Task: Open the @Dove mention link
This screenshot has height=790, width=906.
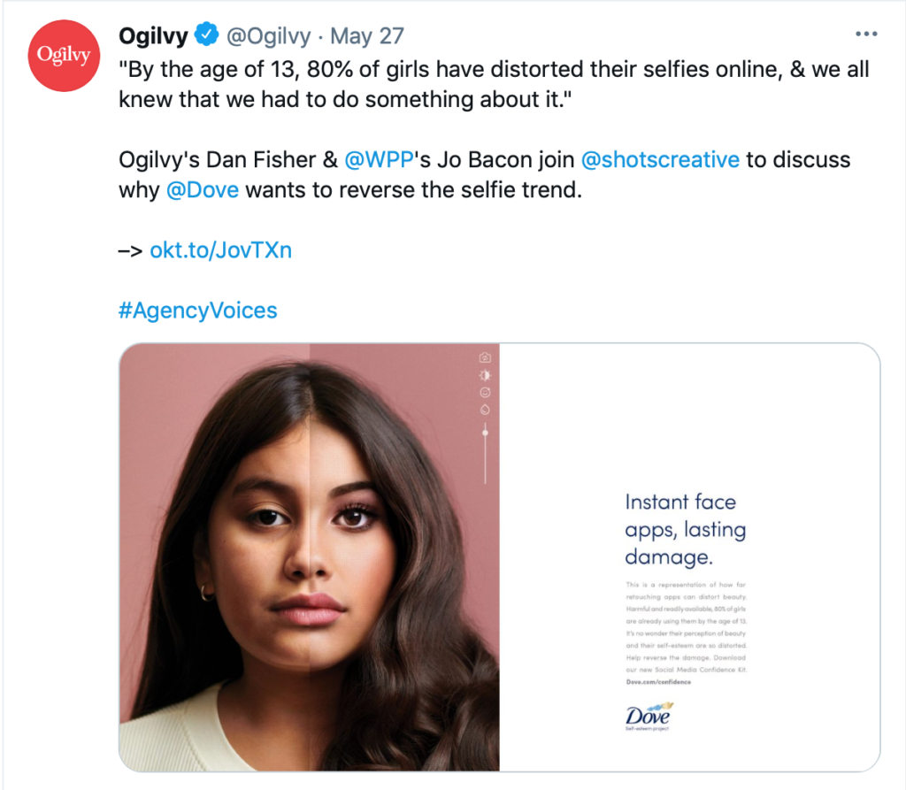Action: click(x=203, y=190)
